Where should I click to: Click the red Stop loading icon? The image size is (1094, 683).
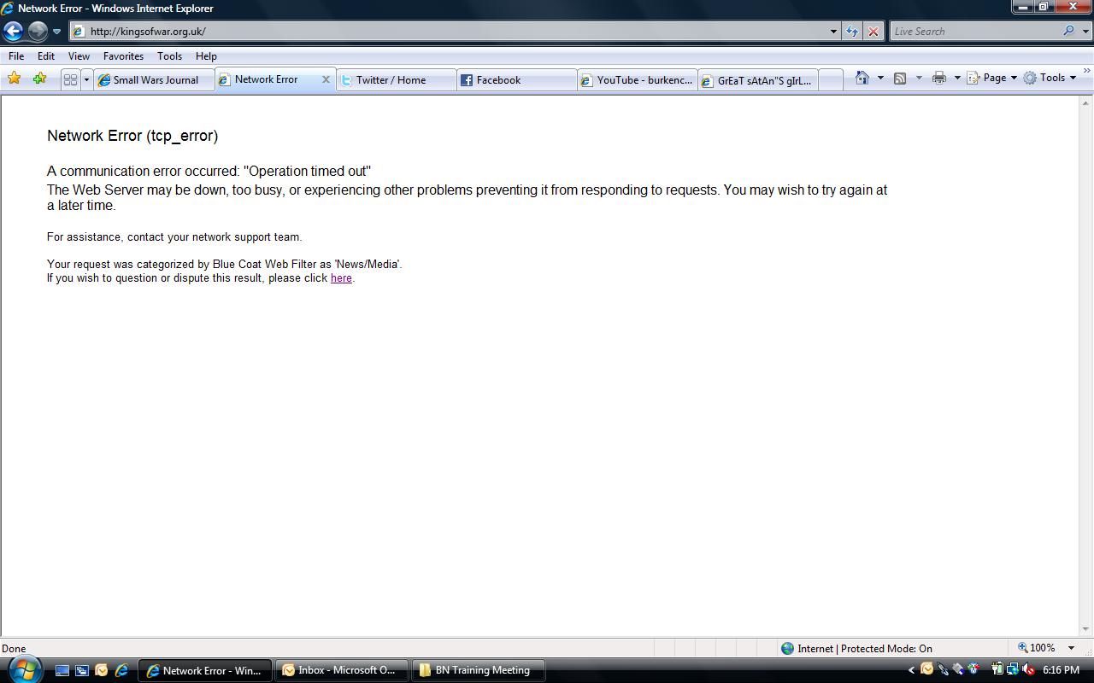point(873,32)
